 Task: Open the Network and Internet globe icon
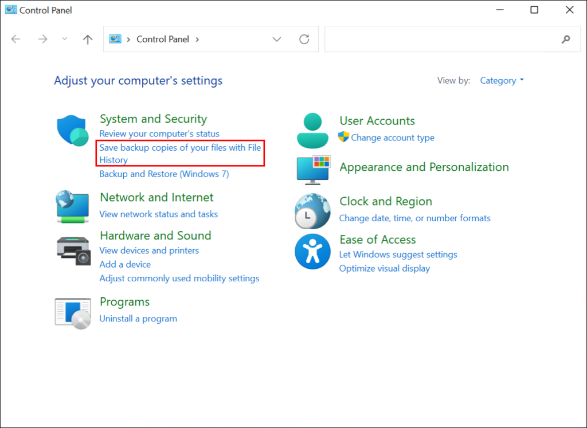pos(73,206)
